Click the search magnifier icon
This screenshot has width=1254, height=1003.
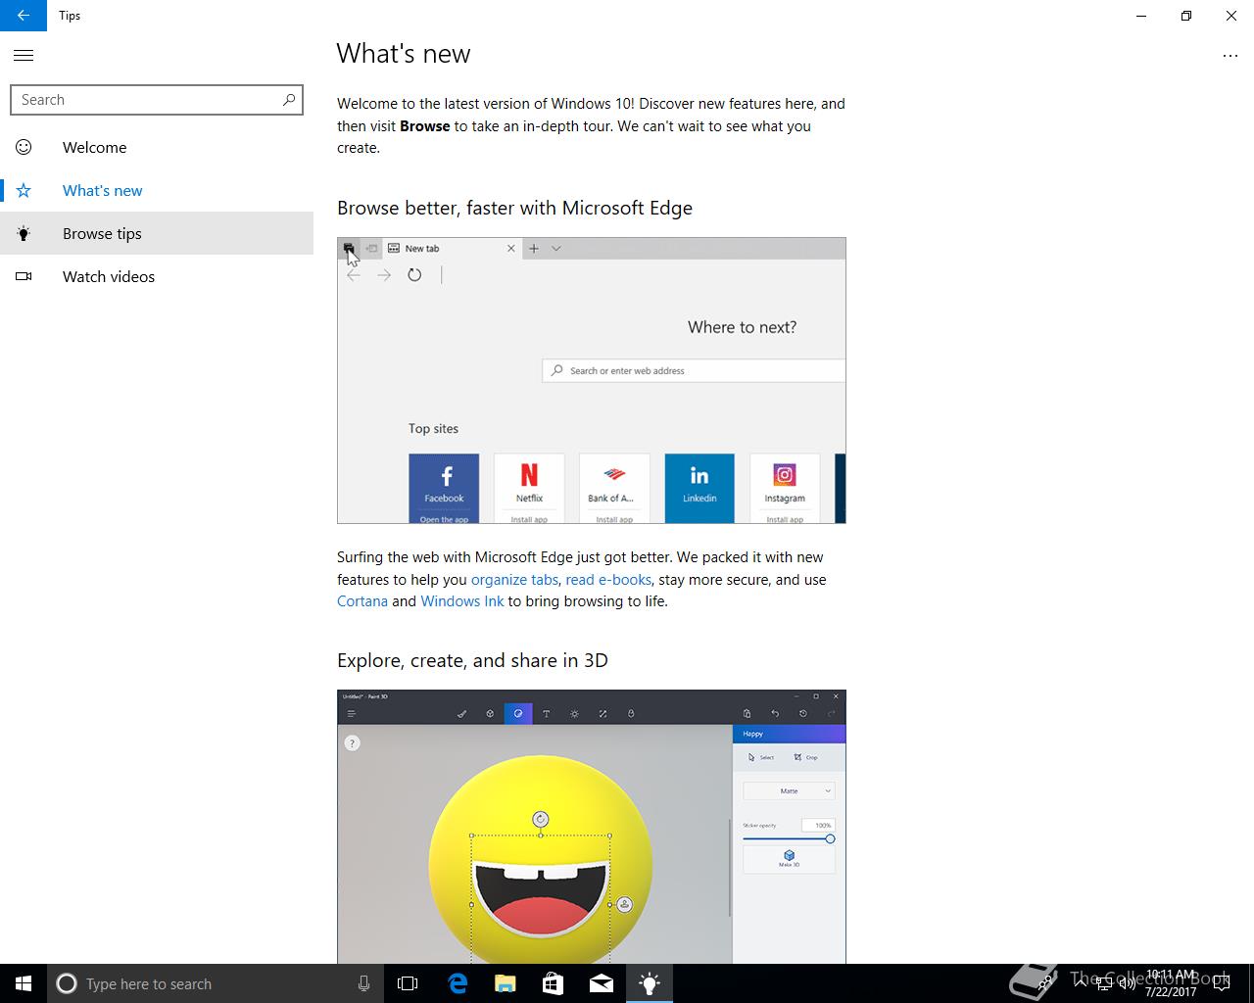pyautogui.click(x=288, y=100)
